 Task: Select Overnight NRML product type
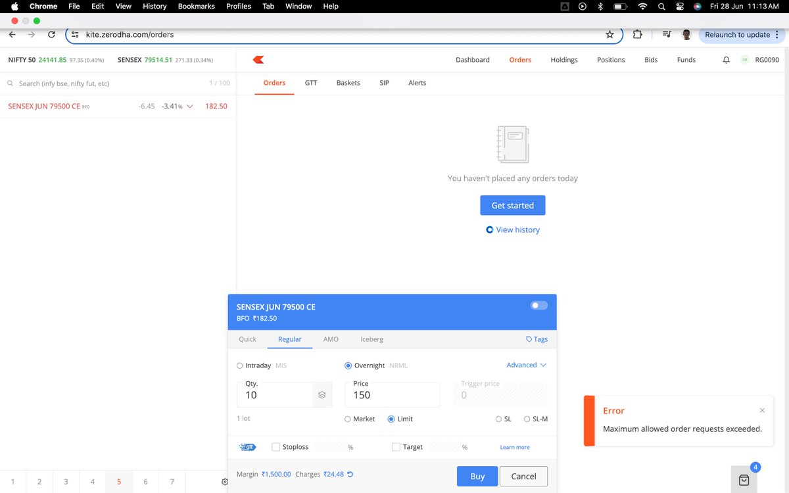tap(348, 365)
